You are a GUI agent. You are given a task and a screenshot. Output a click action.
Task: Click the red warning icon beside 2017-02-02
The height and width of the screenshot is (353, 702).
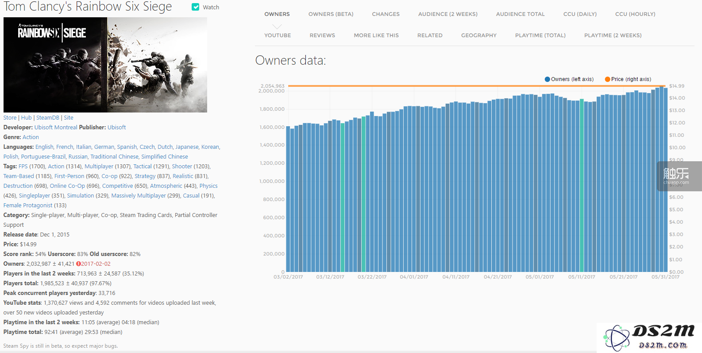coord(78,264)
